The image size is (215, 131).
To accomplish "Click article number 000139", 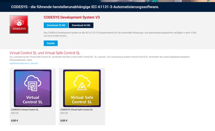I will point(64,113).
